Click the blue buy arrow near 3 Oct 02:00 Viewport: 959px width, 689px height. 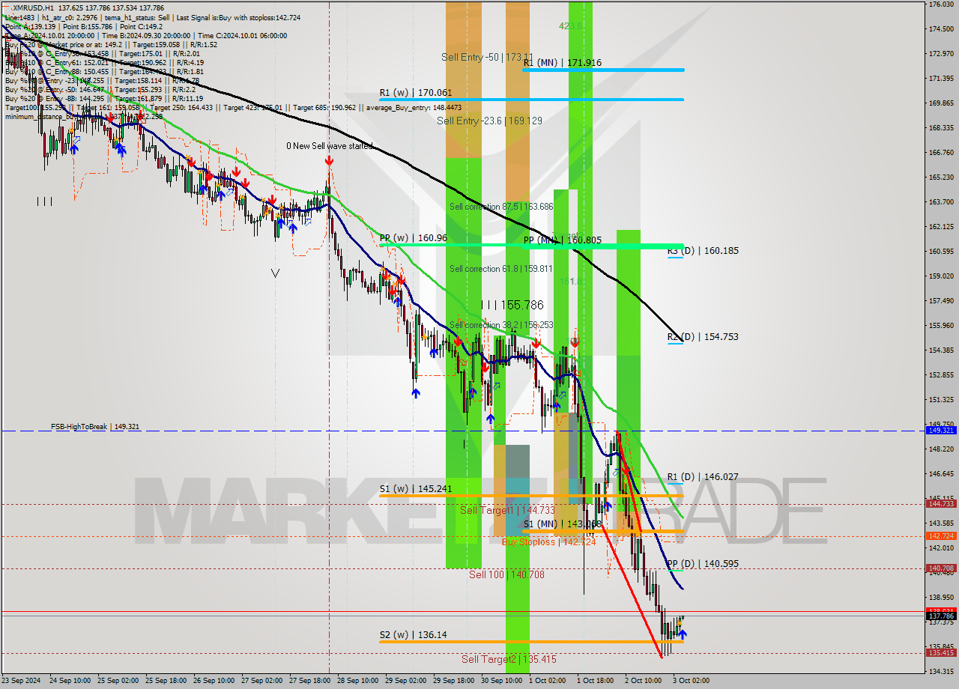coord(682,634)
